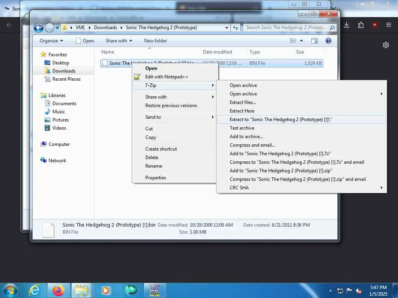398x298 pixels.
Task: Expand CRC SHA submenu
Action: 302,188
